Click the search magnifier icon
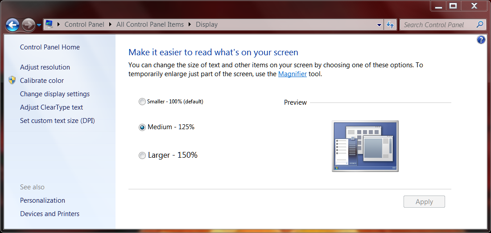 point(480,25)
